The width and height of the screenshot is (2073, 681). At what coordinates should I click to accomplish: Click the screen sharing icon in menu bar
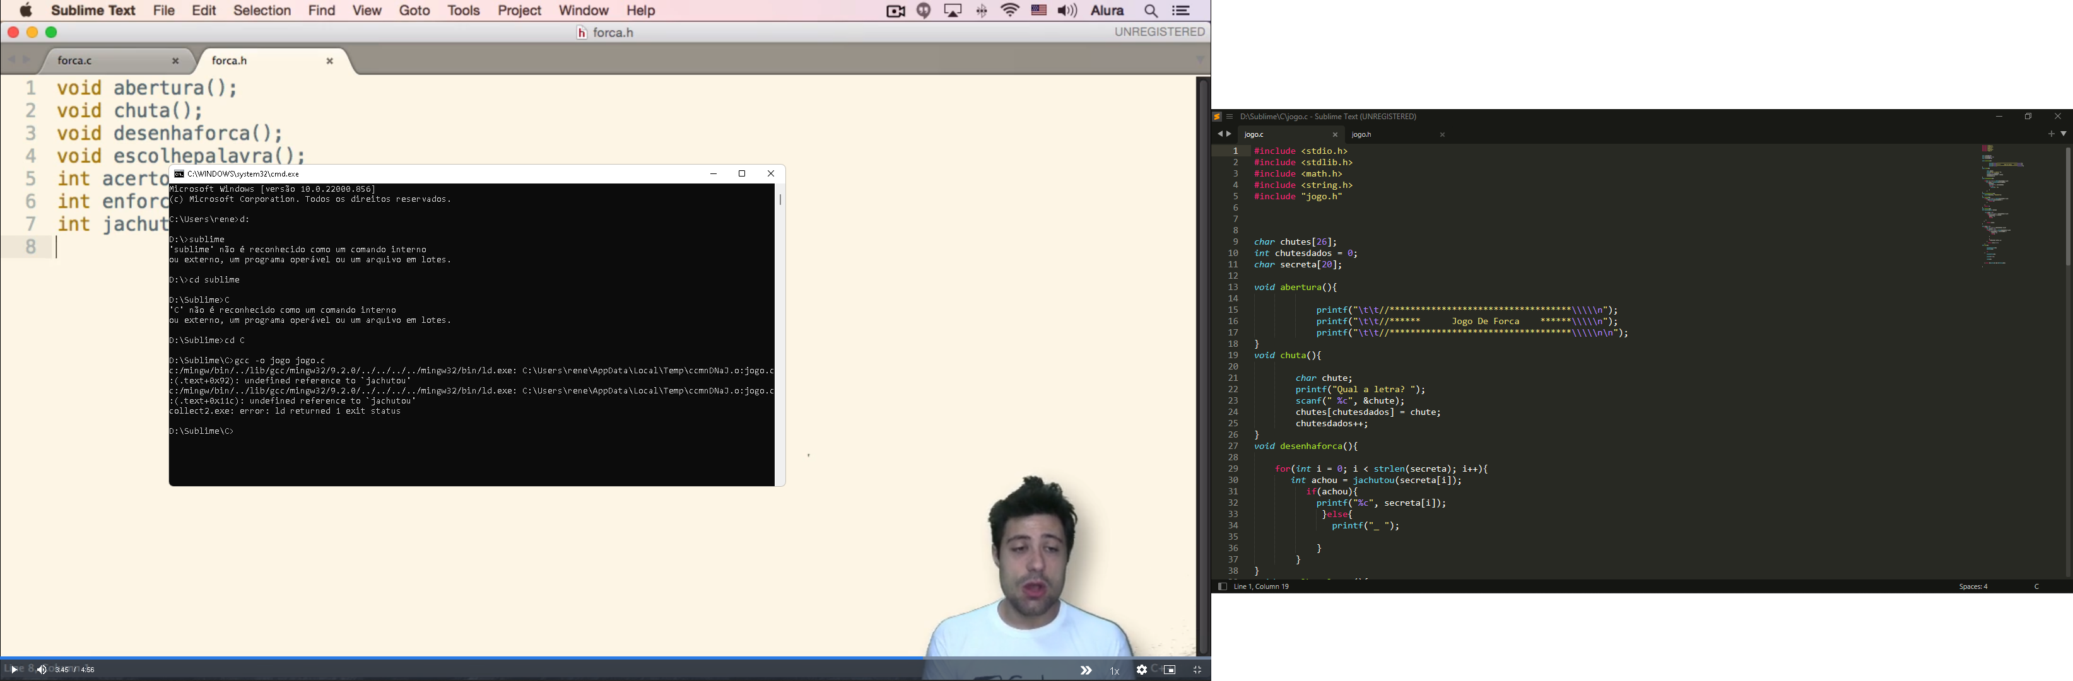953,11
